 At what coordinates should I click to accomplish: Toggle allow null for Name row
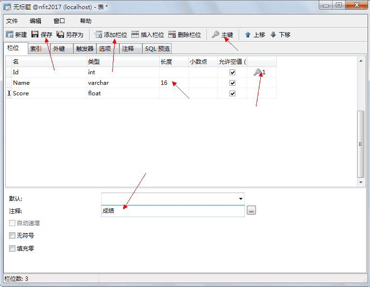(232, 83)
